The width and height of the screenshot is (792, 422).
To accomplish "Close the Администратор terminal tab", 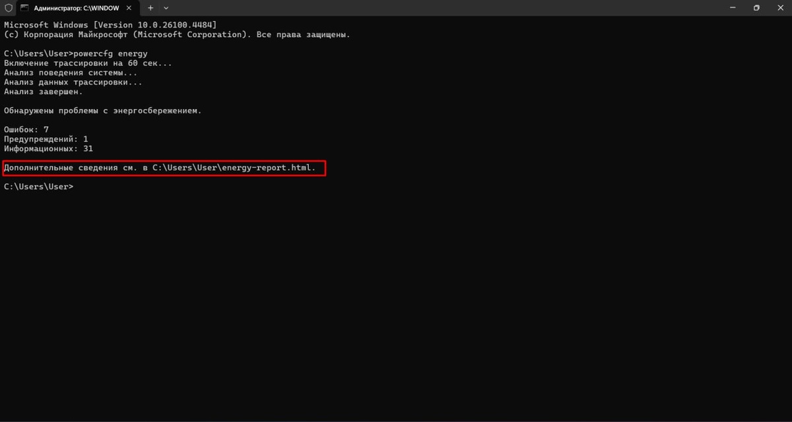I will (129, 8).
